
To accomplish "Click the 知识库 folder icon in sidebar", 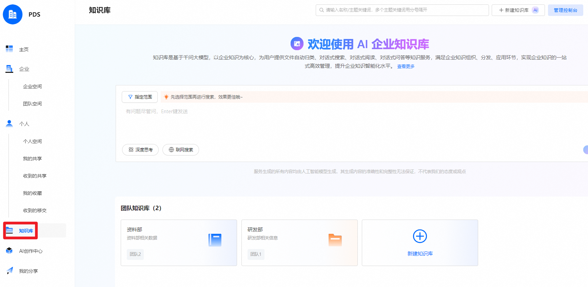I will [9, 231].
